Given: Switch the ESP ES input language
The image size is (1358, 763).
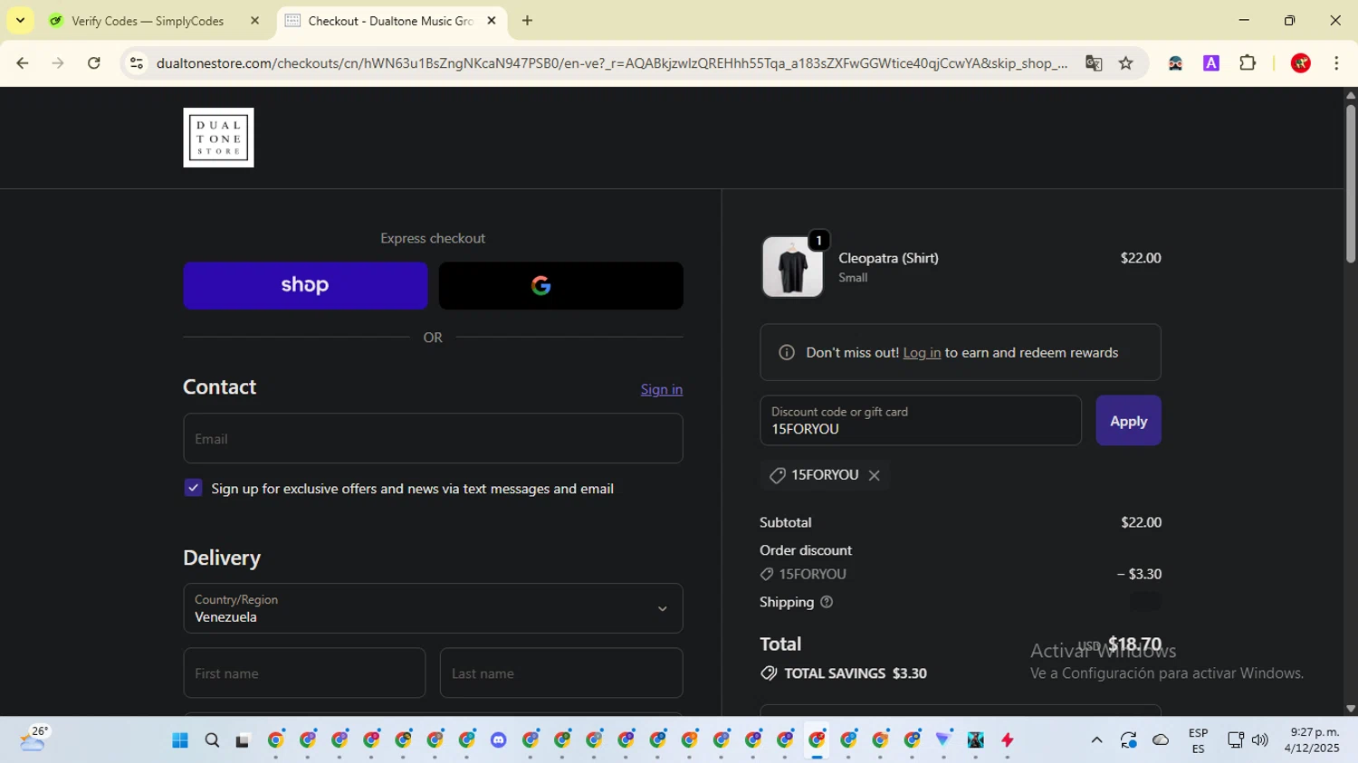Looking at the screenshot, I should (x=1198, y=740).
